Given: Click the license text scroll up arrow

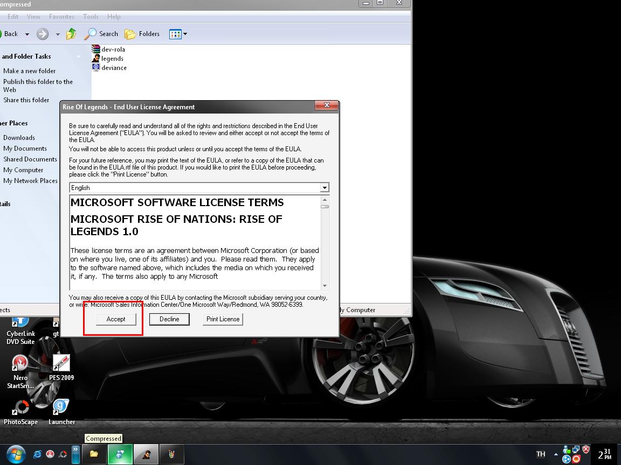Looking at the screenshot, I should click(x=325, y=200).
